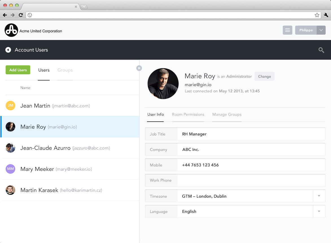Reload the page with the refresh icon

click(21, 15)
